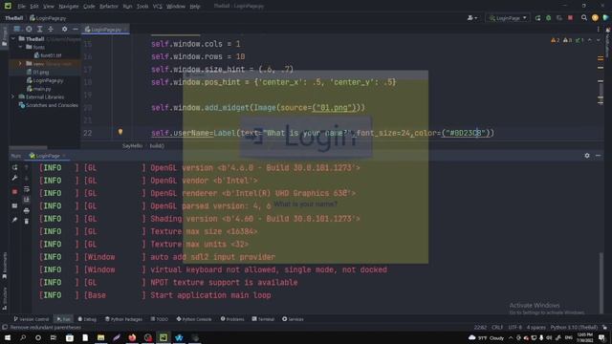The image size is (612, 344).
Task: Open the Terminal tool window
Action: [x=263, y=319]
